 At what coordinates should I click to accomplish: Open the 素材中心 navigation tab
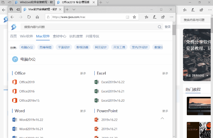tap(60, 36)
